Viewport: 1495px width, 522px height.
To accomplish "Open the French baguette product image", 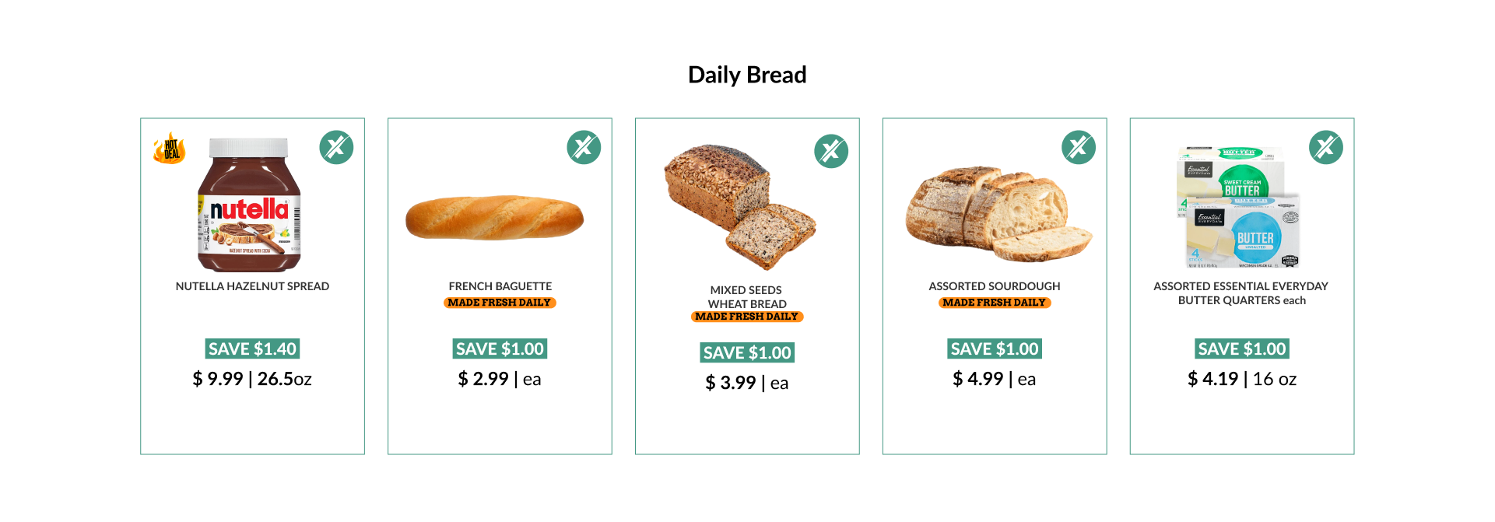I will 495,217.
